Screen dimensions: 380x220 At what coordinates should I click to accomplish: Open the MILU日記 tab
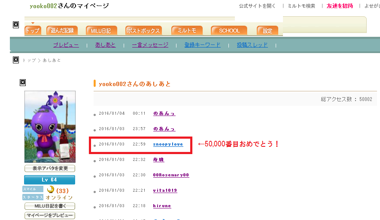click(x=101, y=30)
